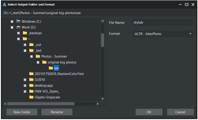198x120 pixels.
Task: Select the '_backups' folder label
Action: pyautogui.click(x=35, y=33)
